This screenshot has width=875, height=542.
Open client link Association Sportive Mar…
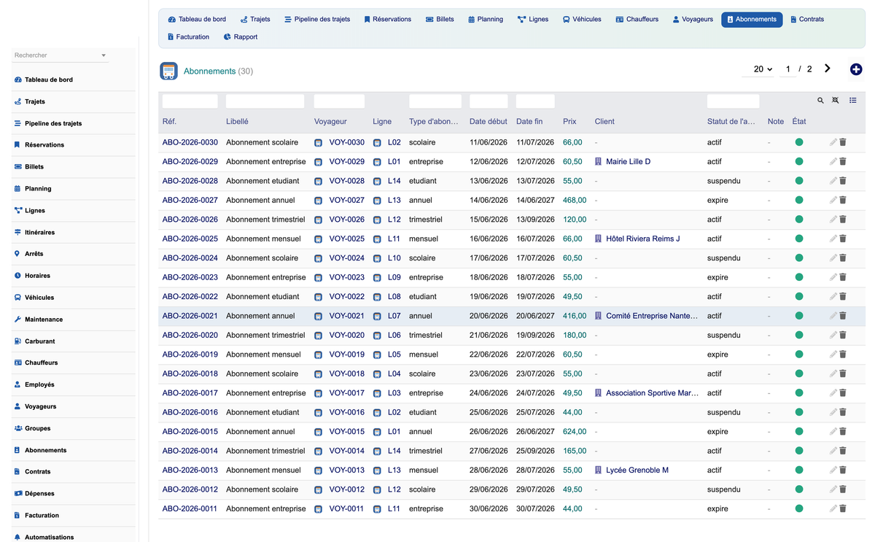652,393
